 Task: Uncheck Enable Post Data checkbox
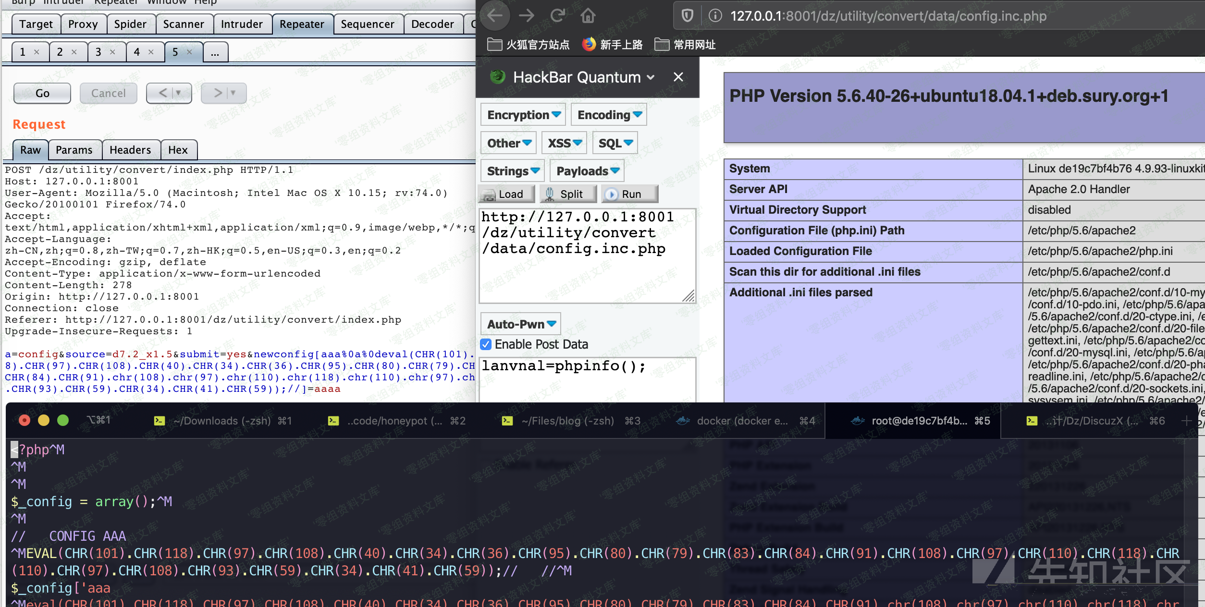[x=486, y=344]
